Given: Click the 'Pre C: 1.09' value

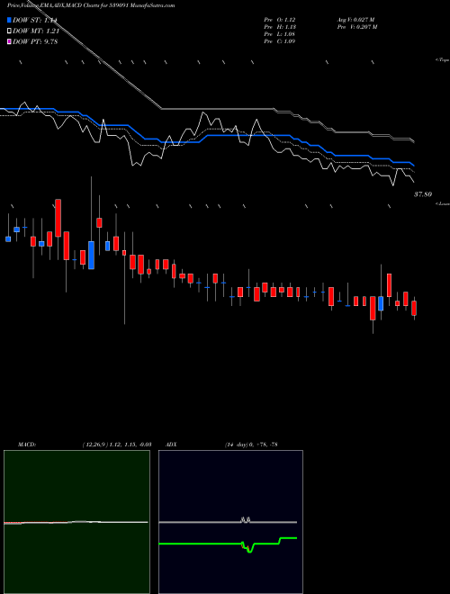Looking at the screenshot, I should point(280,41).
